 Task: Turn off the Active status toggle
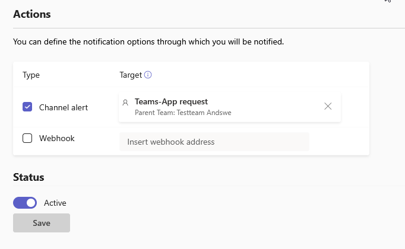point(25,203)
